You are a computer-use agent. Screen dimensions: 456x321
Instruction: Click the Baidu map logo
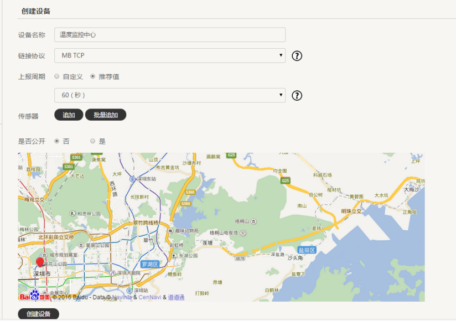point(34,296)
